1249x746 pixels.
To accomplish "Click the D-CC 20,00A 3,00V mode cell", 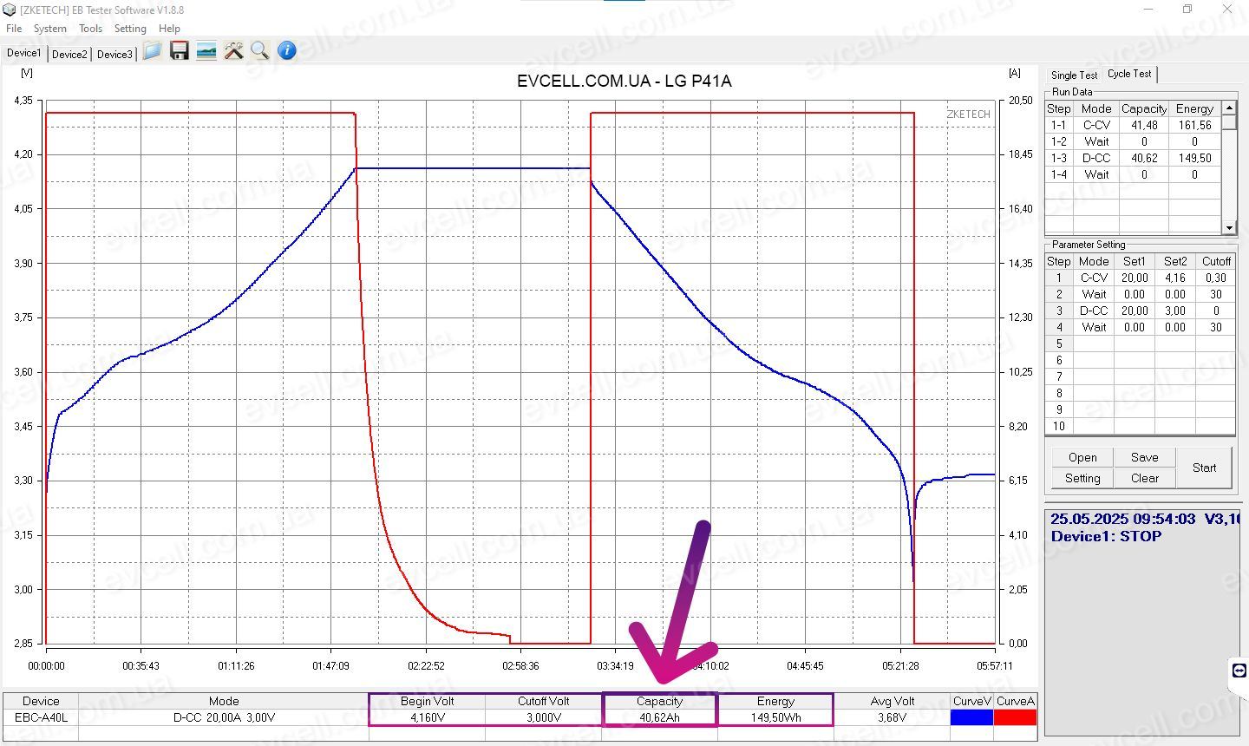I will [x=224, y=717].
